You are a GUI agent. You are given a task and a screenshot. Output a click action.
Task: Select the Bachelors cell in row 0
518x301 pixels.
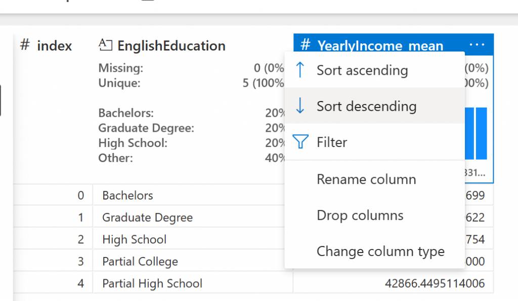[x=127, y=195]
